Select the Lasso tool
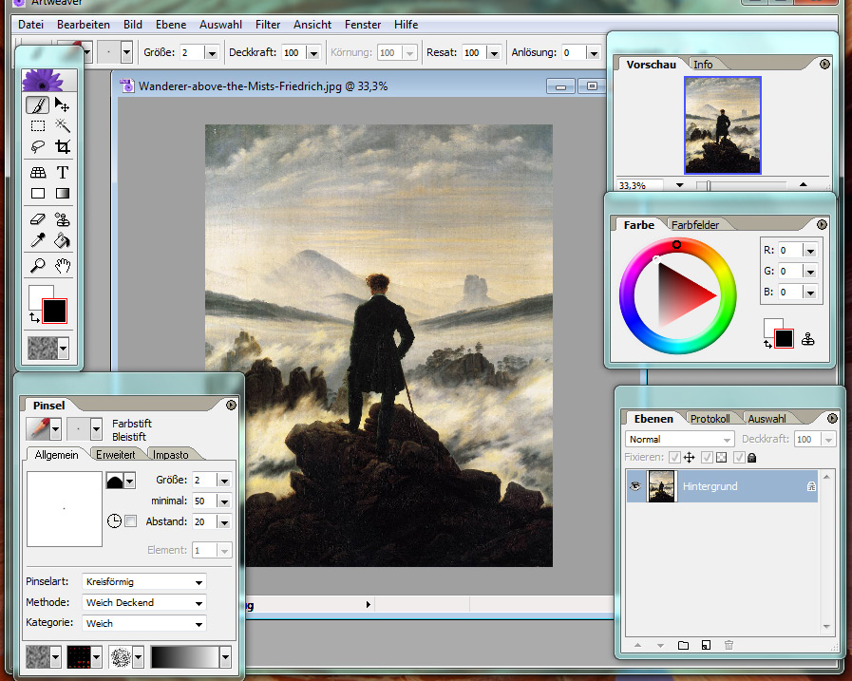This screenshot has height=681, width=852. [37, 147]
